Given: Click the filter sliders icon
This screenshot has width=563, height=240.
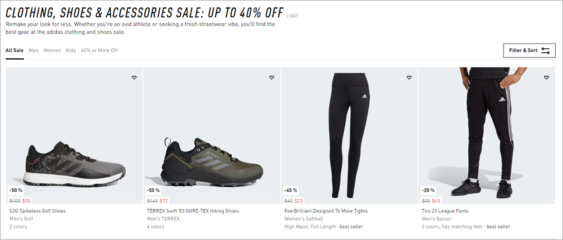Looking at the screenshot, I should [x=546, y=50].
